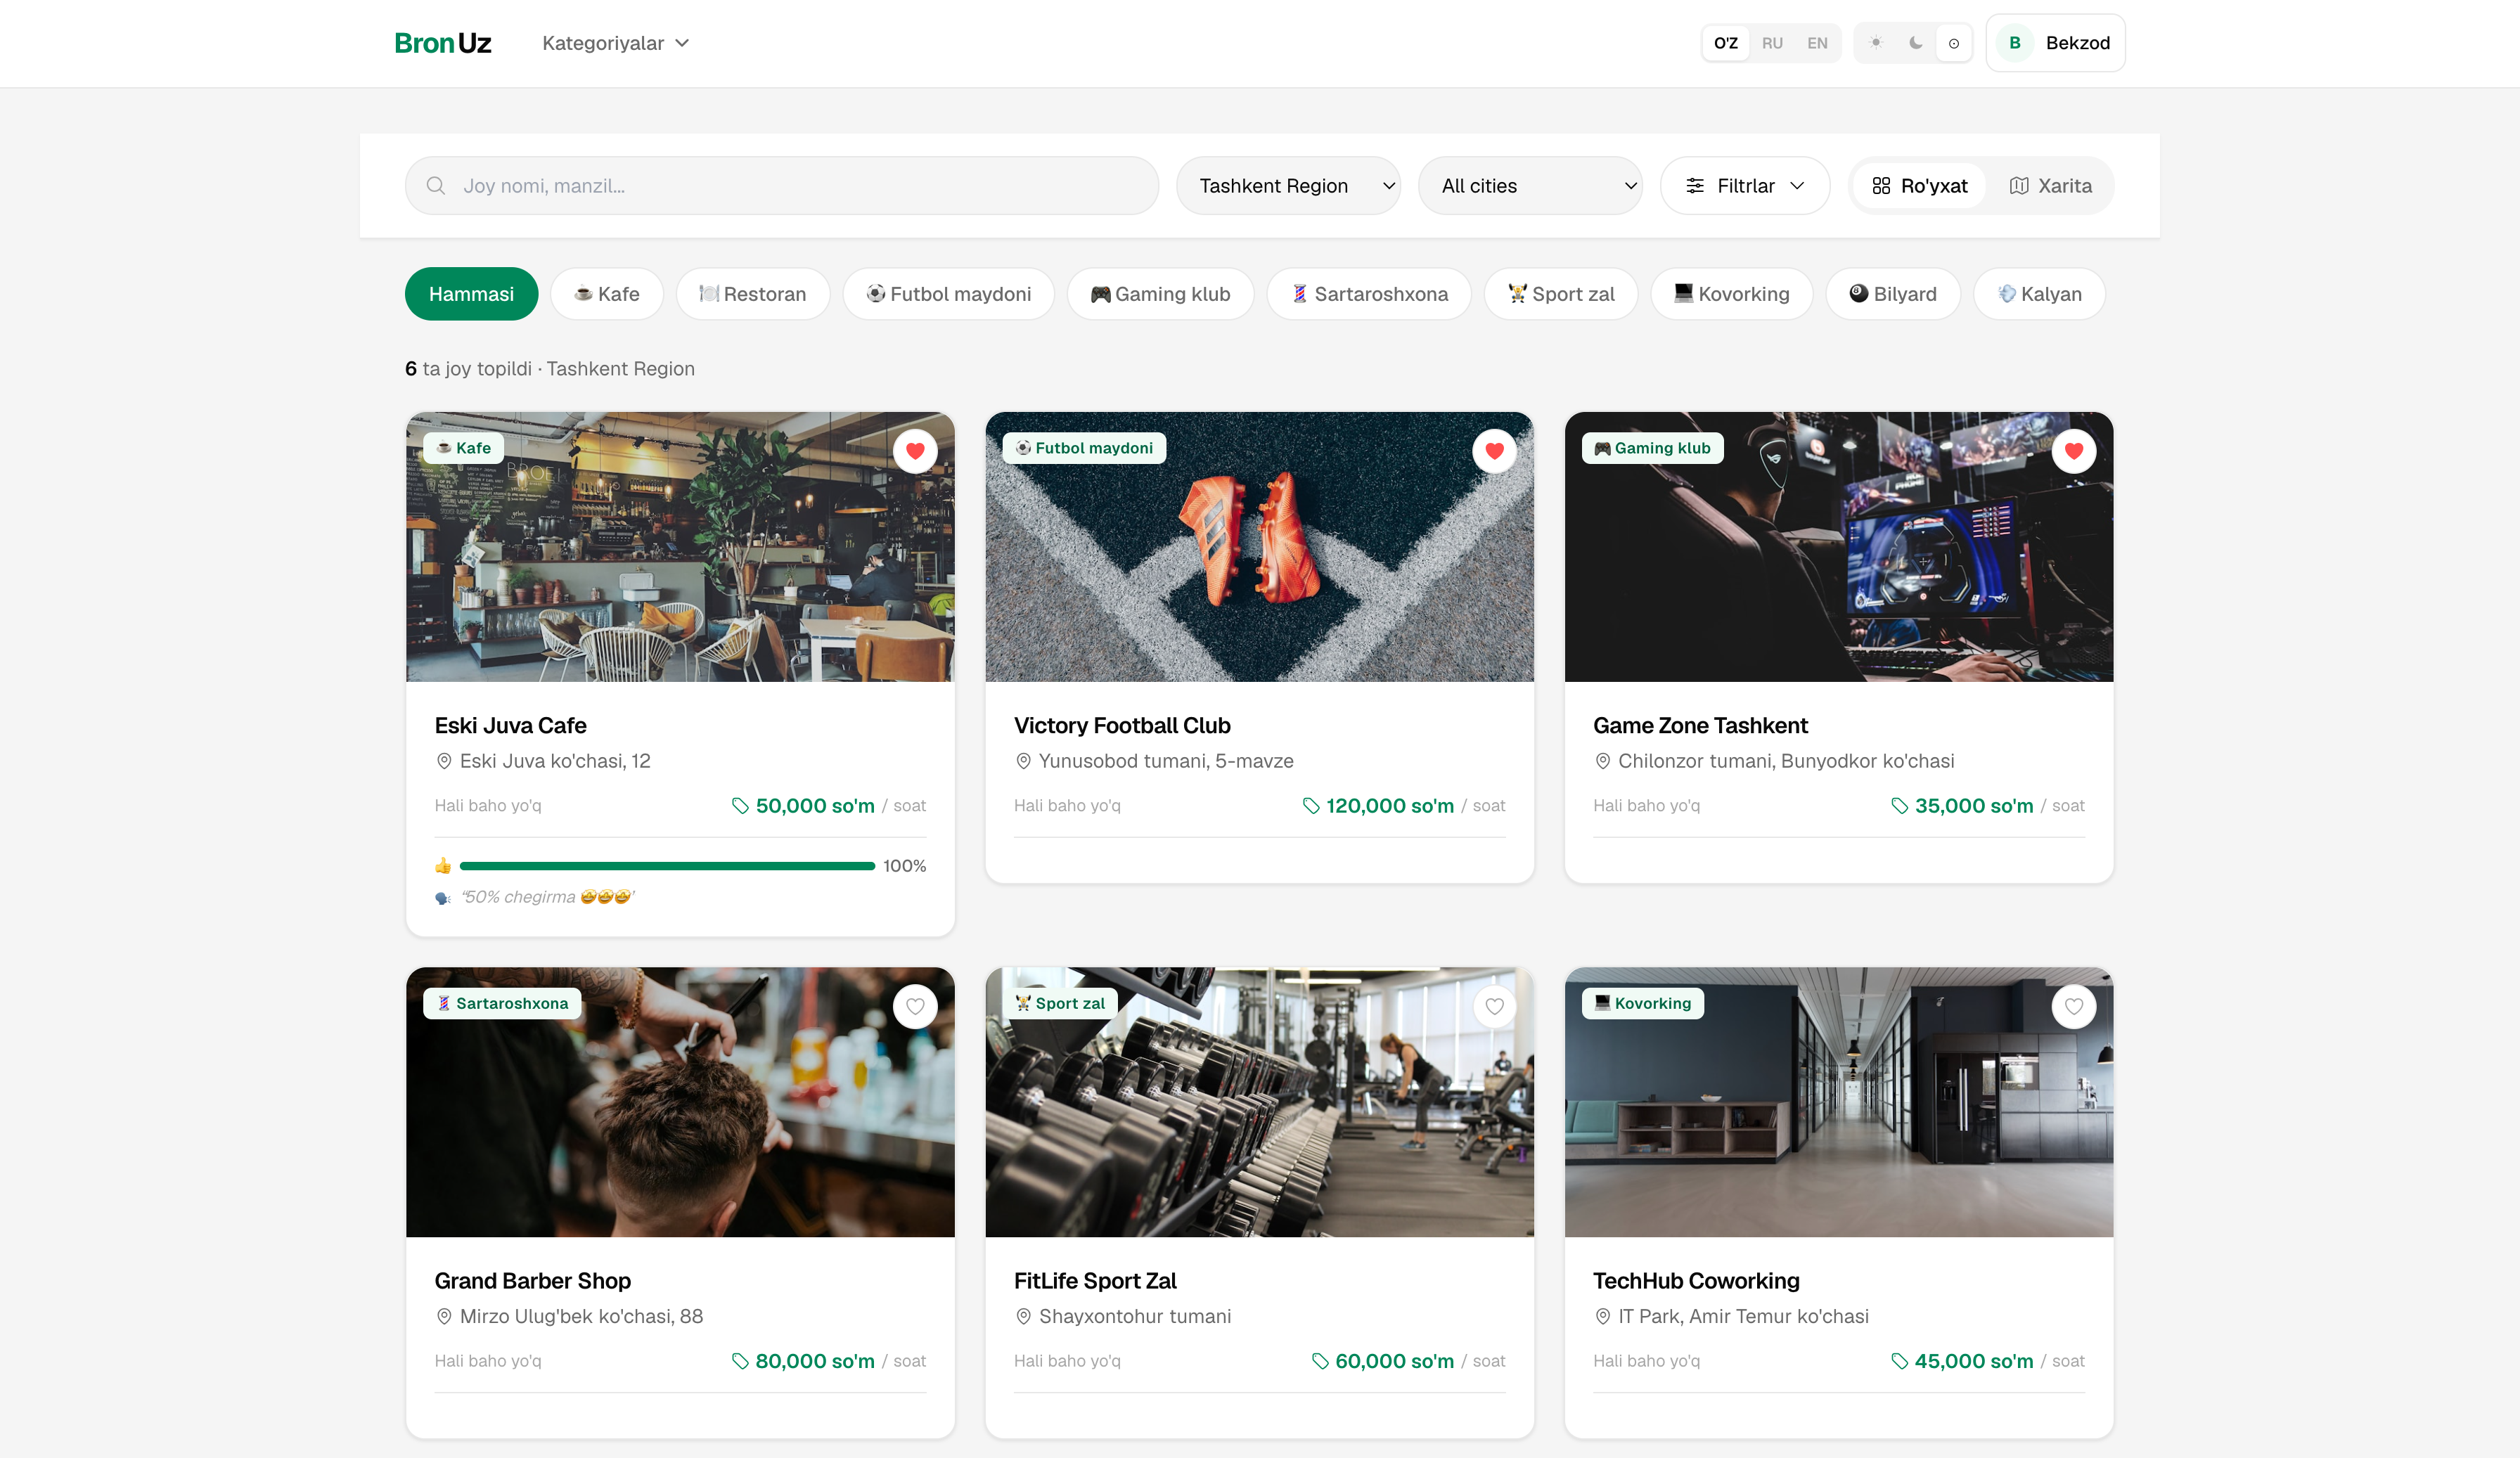The height and width of the screenshot is (1458, 2520).
Task: Click Sport zal badge on gym card
Action: (1060, 1003)
